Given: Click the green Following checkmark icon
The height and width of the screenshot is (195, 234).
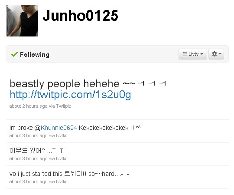Looking at the screenshot, I should pos(14,54).
